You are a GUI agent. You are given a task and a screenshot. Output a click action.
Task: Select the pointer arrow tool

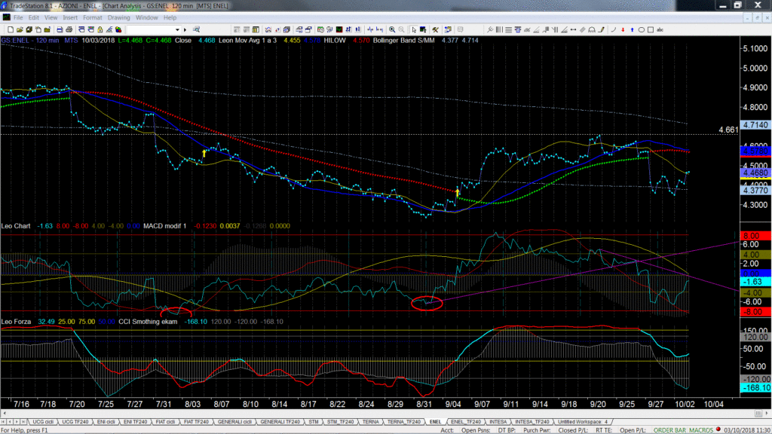pos(414,29)
